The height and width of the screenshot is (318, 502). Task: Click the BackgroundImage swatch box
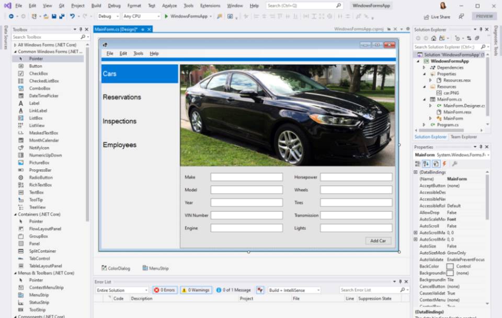coord(450,273)
